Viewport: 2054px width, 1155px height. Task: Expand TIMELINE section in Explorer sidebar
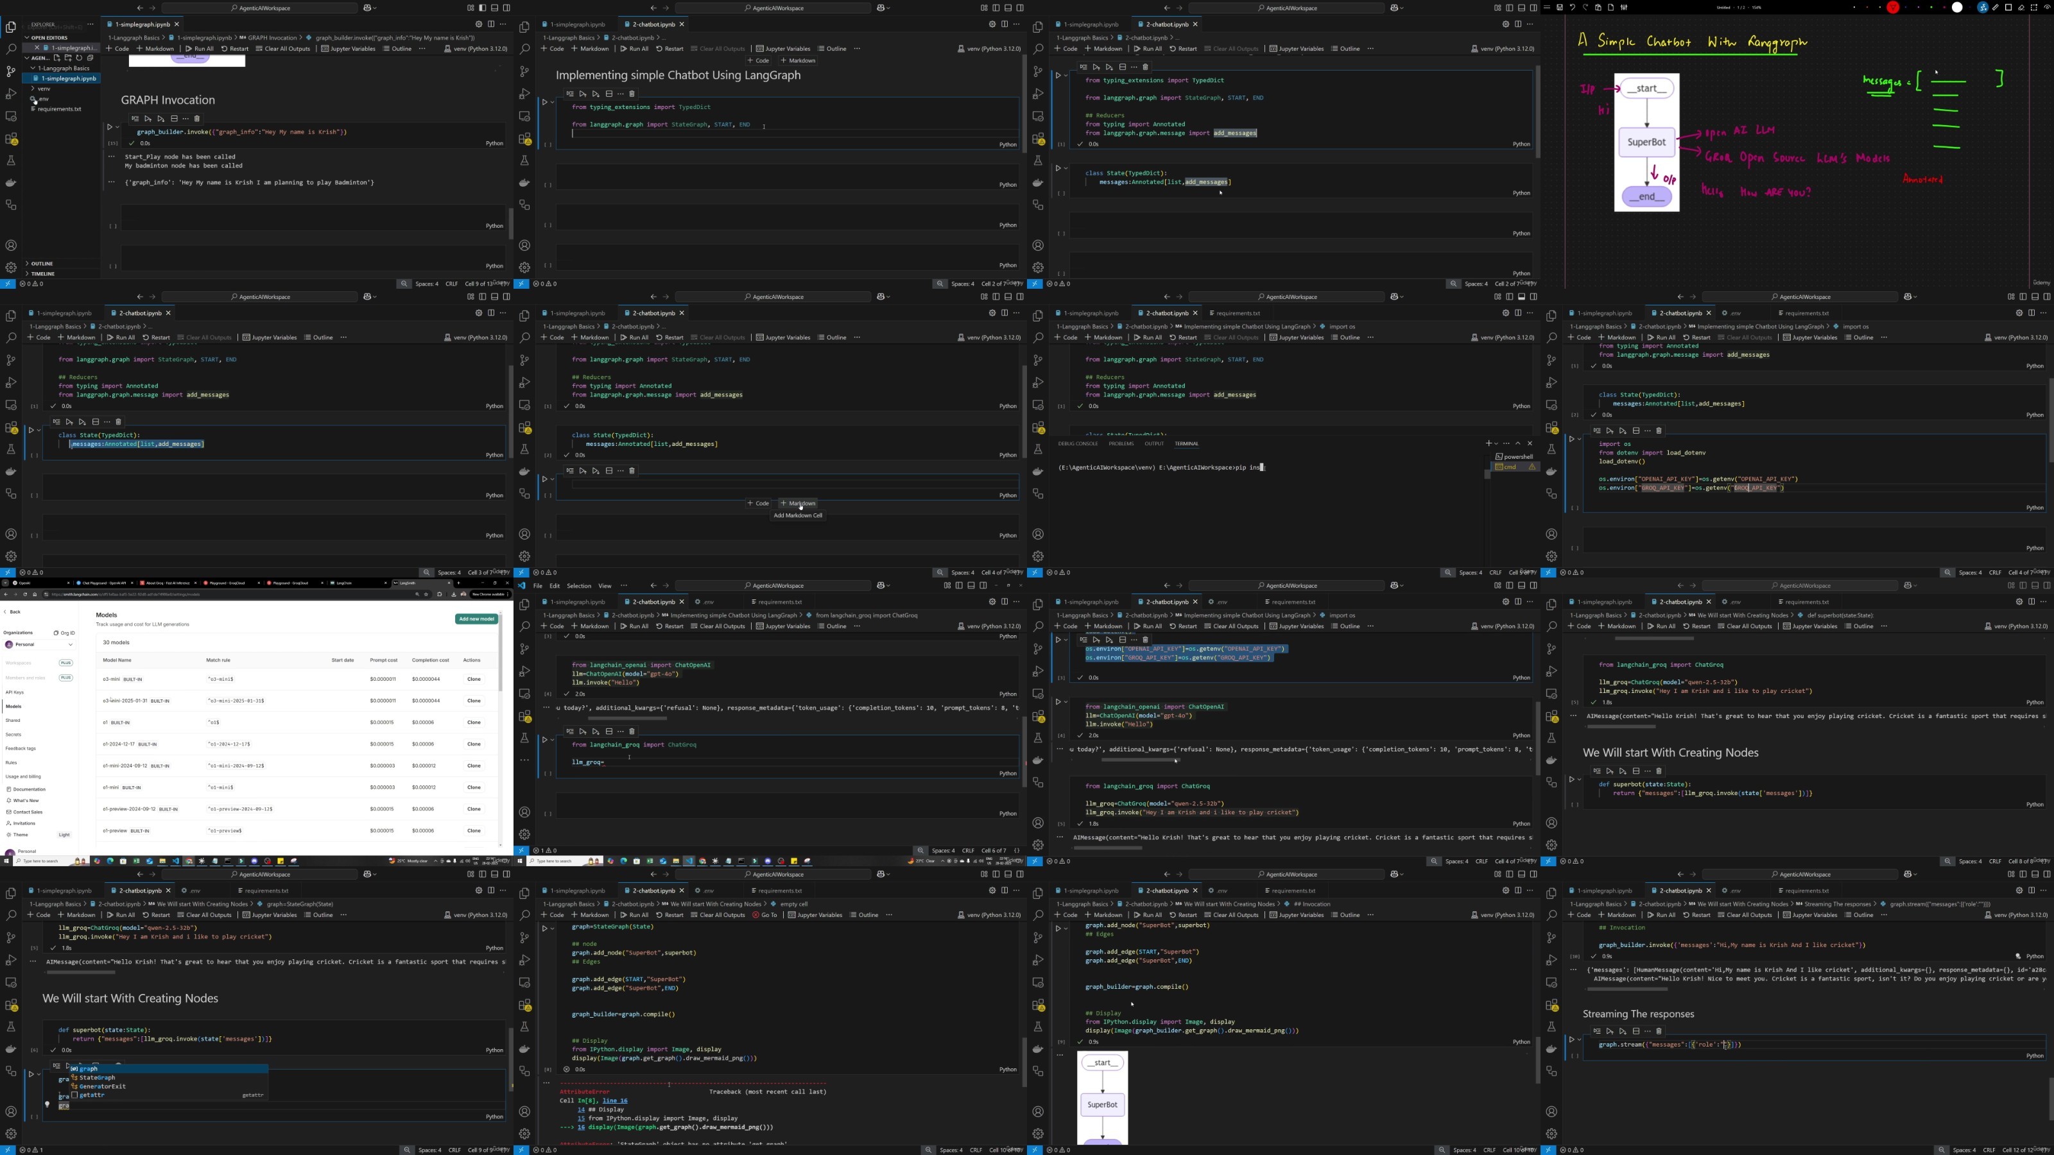pyautogui.click(x=27, y=273)
